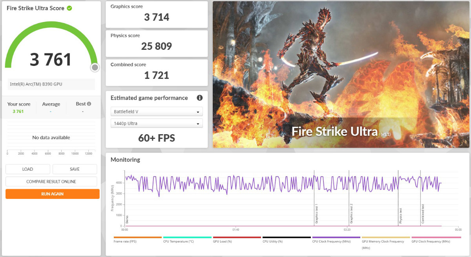The image size is (471, 257).
Task: Expand the 1440p Ultra resolution dropdown
Action: [157, 123]
